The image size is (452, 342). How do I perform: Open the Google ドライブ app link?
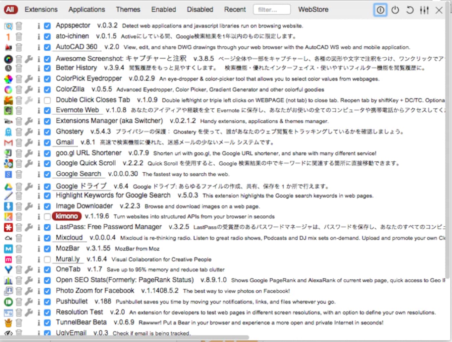(x=81, y=186)
